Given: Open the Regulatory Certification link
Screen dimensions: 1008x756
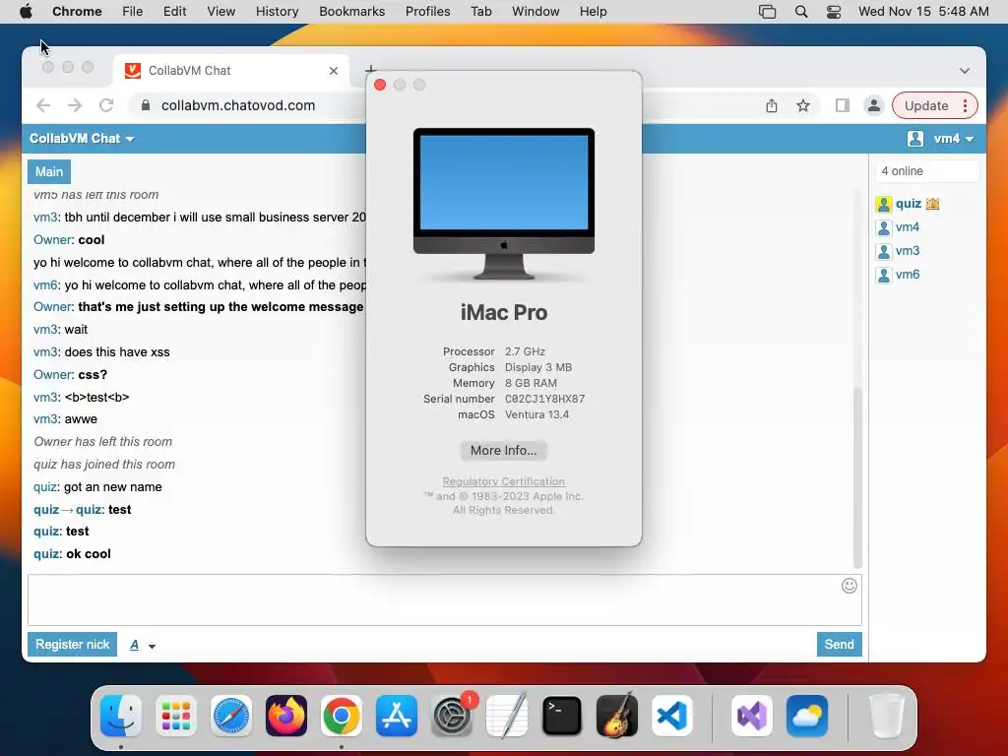Looking at the screenshot, I should pyautogui.click(x=503, y=481).
